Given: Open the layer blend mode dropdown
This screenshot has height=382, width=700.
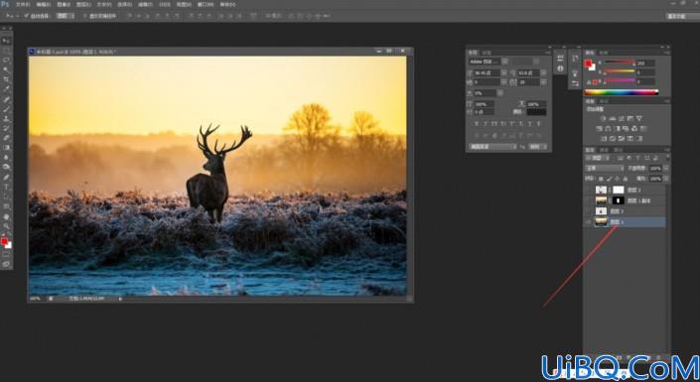Looking at the screenshot, I should click(x=605, y=169).
